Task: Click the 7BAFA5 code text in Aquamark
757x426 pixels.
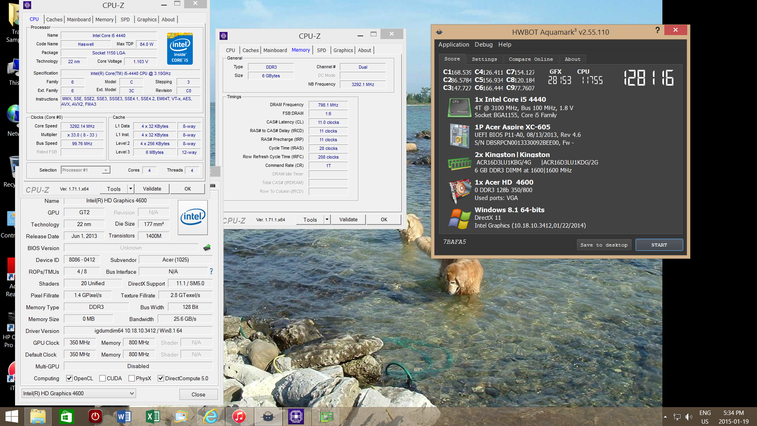Action: tap(455, 242)
